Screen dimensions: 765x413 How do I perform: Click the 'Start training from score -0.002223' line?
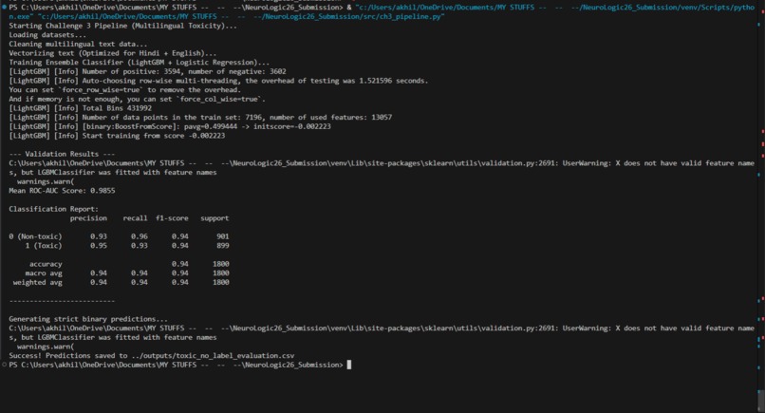[x=117, y=136]
